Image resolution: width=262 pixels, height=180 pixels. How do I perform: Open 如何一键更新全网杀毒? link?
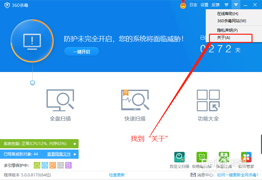(238, 175)
